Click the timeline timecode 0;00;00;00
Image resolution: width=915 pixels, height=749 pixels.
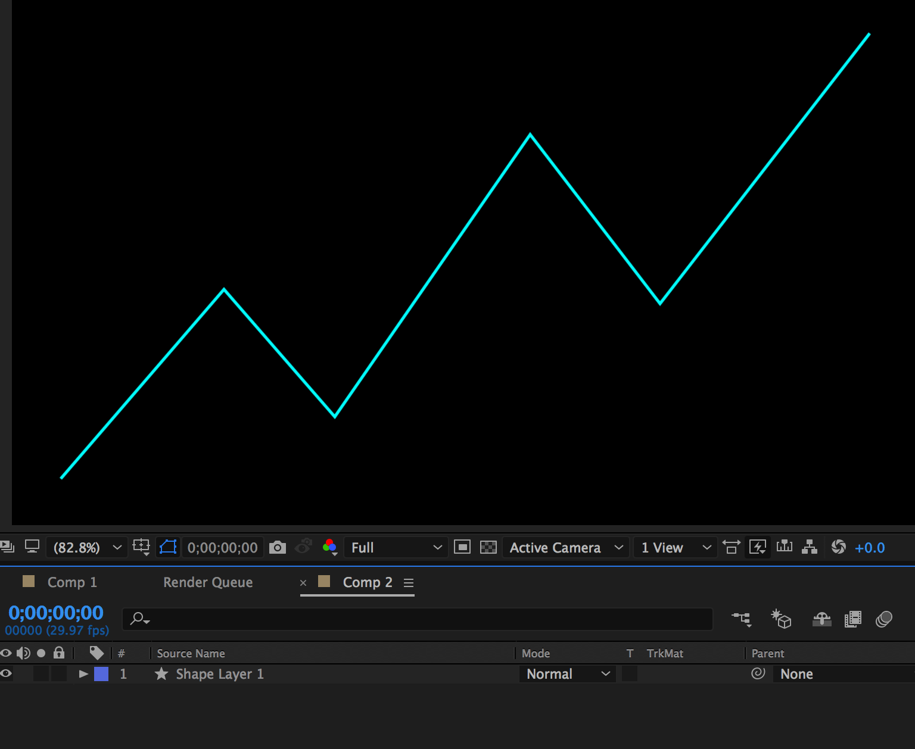point(56,613)
